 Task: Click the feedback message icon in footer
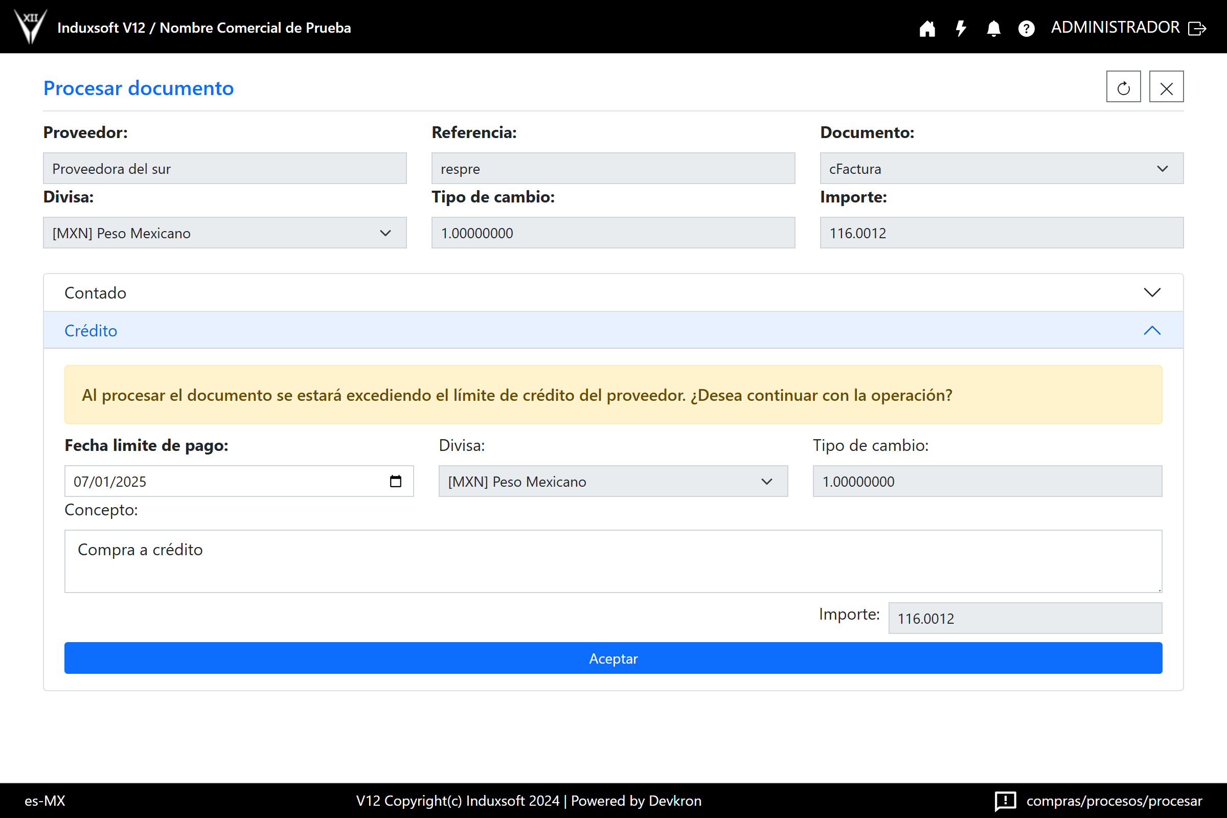tap(1005, 800)
